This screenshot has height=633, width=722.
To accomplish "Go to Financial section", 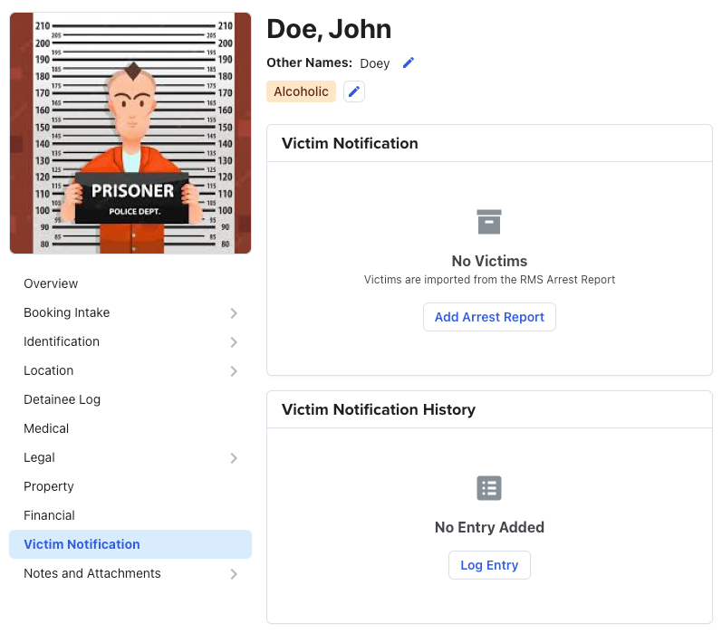I will pos(130,515).
